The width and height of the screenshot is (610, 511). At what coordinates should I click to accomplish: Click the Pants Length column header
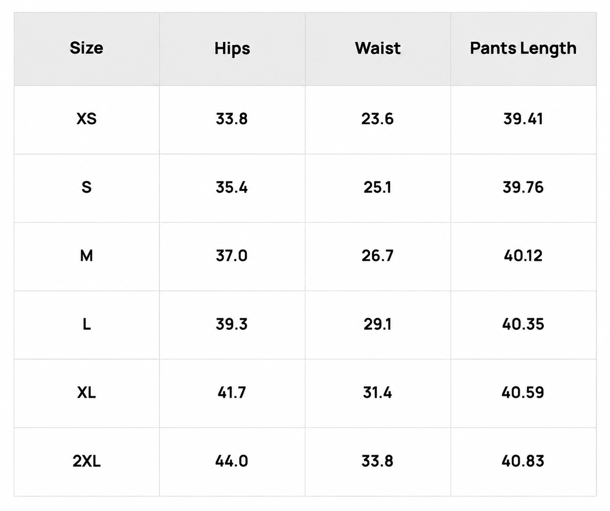coord(523,49)
